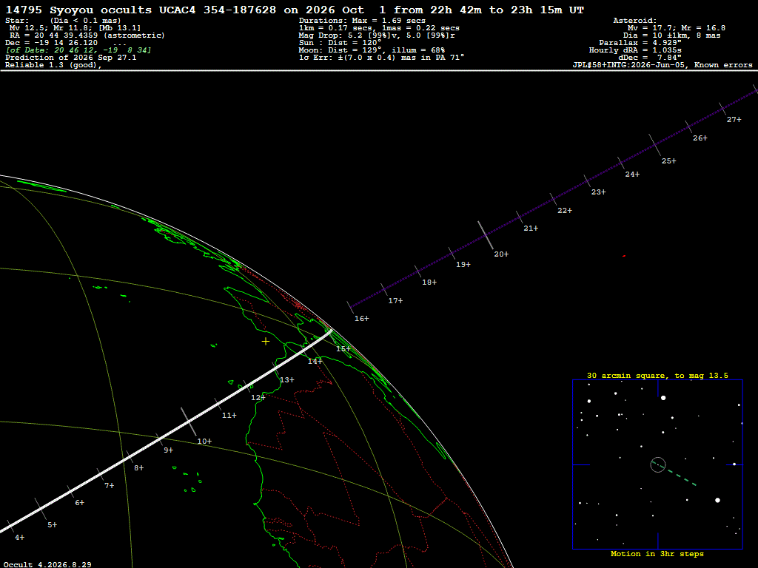Click the large bright star at chart's lower right
This screenshot has width=758, height=568.
(x=717, y=501)
